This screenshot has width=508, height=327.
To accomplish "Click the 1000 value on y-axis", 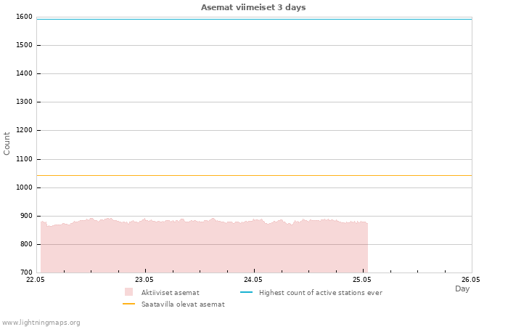I will point(24,187).
